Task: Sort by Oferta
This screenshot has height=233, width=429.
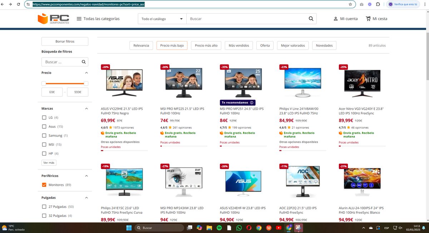Action: pos(265,45)
